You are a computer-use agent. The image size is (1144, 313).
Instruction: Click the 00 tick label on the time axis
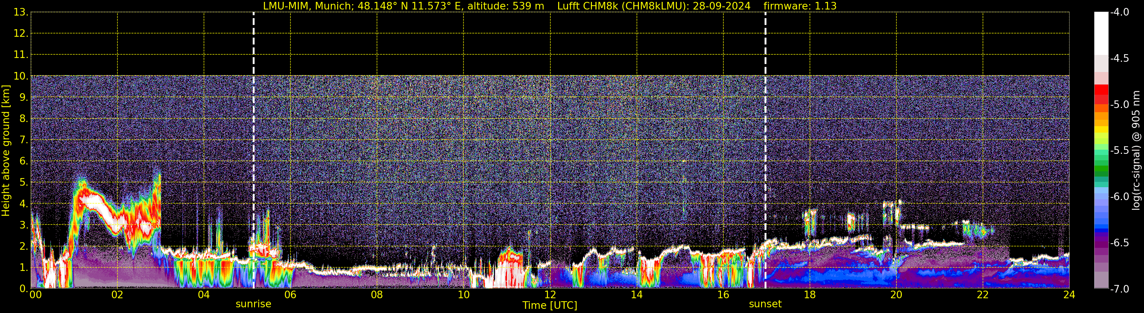(x=36, y=295)
